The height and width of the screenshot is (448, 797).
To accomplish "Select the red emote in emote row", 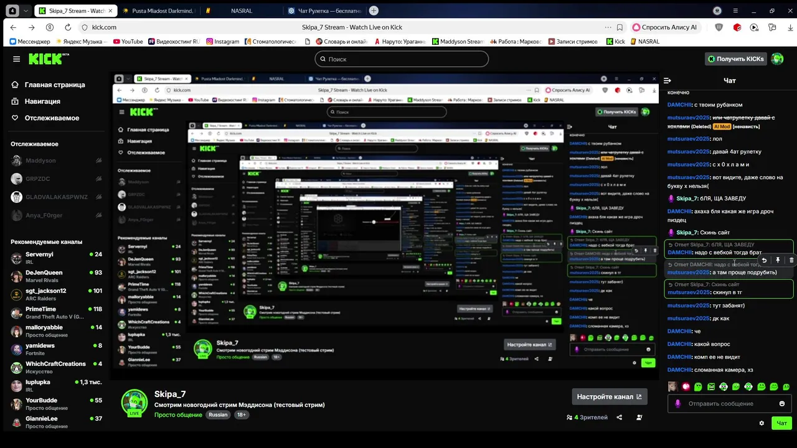I will tap(686, 386).
